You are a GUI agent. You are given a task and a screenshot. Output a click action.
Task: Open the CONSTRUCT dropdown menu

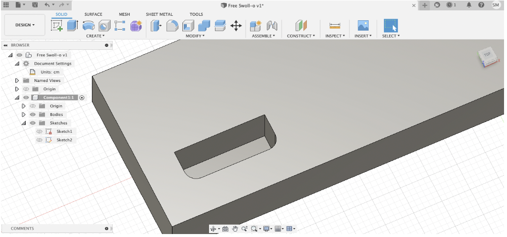(301, 36)
